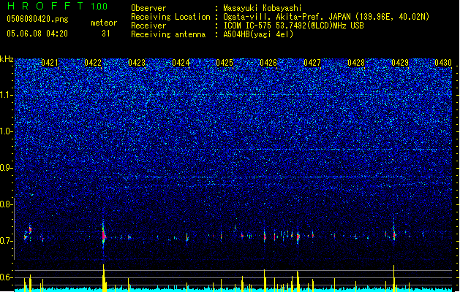The image size is (460, 292).
Task: Click the meteor count value 31
Action: point(106,34)
